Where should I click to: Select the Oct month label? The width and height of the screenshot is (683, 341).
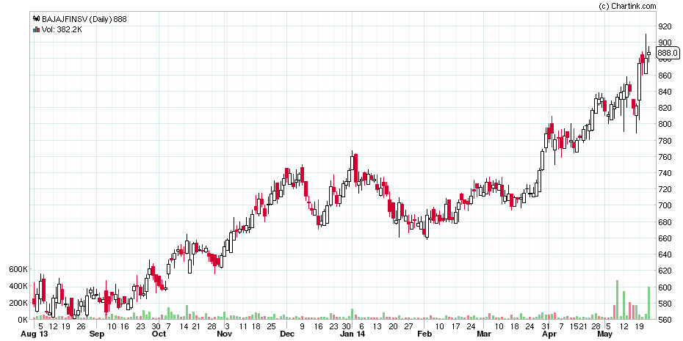[159, 334]
